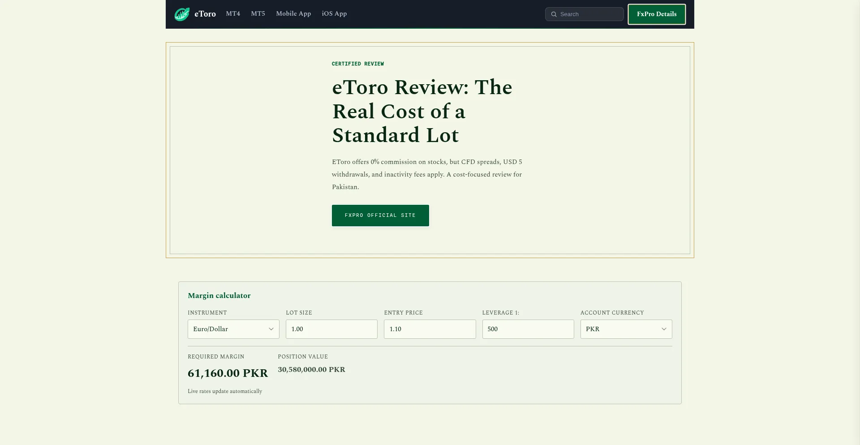This screenshot has height=445, width=860.
Task: Select the position value 30,580,000.00 PKR
Action: pos(312,370)
